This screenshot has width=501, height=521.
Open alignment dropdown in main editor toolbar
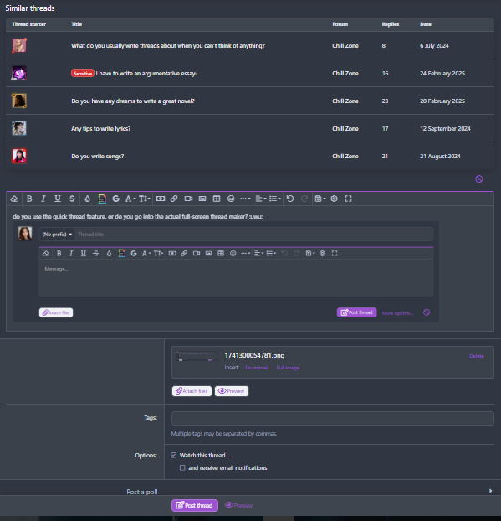261,199
